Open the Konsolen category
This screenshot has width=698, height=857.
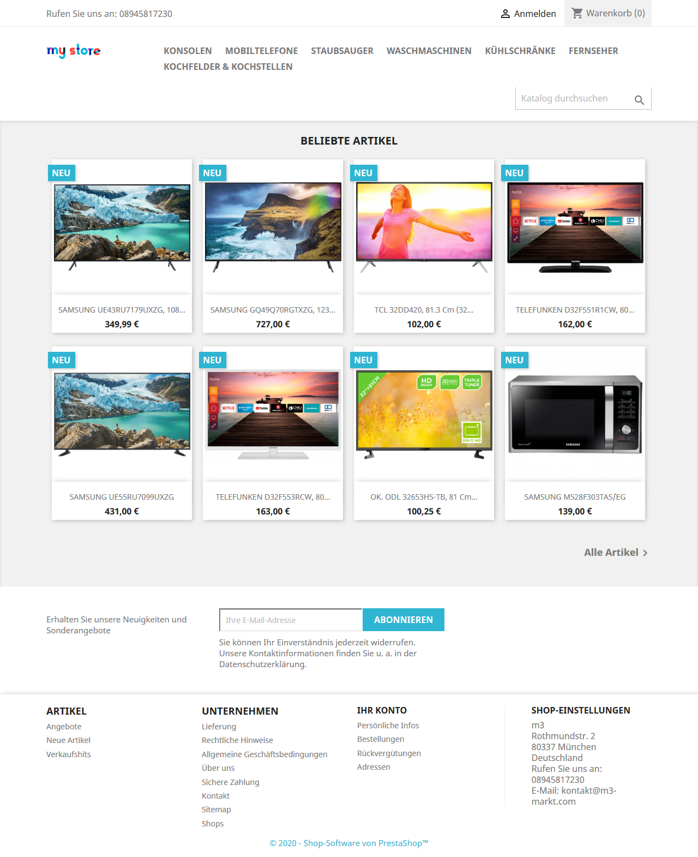pyautogui.click(x=188, y=51)
